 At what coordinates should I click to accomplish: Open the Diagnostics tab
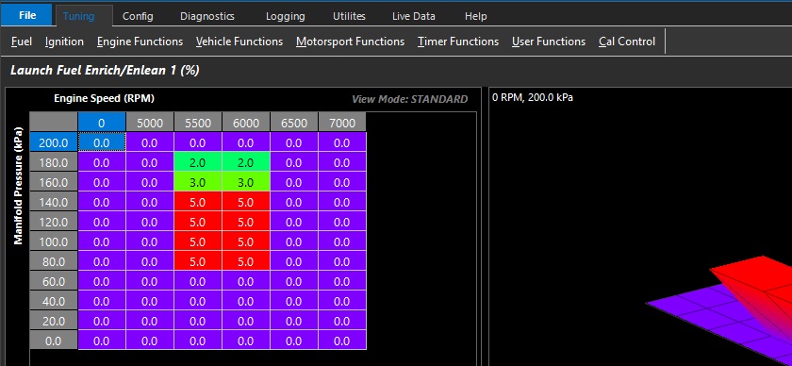click(207, 16)
